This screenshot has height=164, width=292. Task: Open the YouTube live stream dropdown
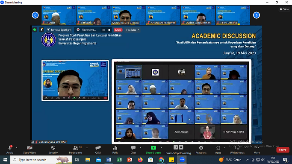(x=133, y=30)
